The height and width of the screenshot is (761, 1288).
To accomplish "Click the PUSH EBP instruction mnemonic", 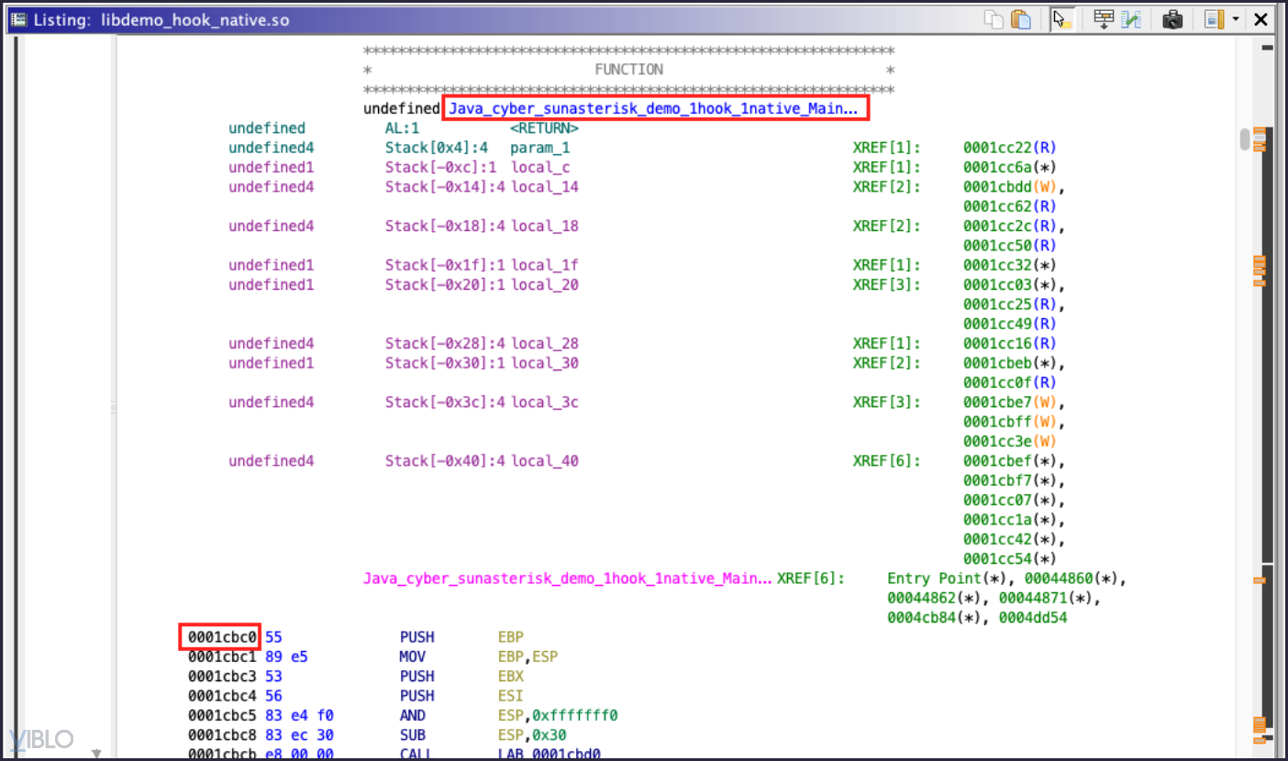I will point(417,637).
